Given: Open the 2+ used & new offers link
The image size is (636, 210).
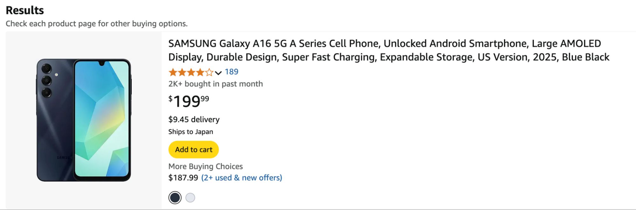Looking at the screenshot, I should [241, 178].
